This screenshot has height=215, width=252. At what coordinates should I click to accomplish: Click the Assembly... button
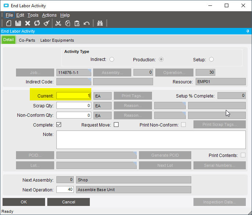point(112,73)
